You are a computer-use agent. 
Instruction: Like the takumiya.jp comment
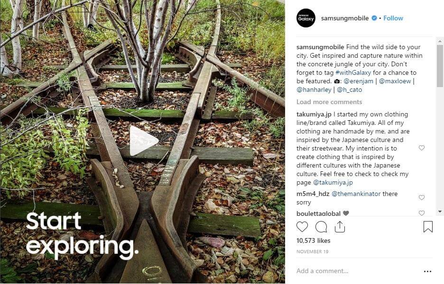pyautogui.click(x=422, y=148)
